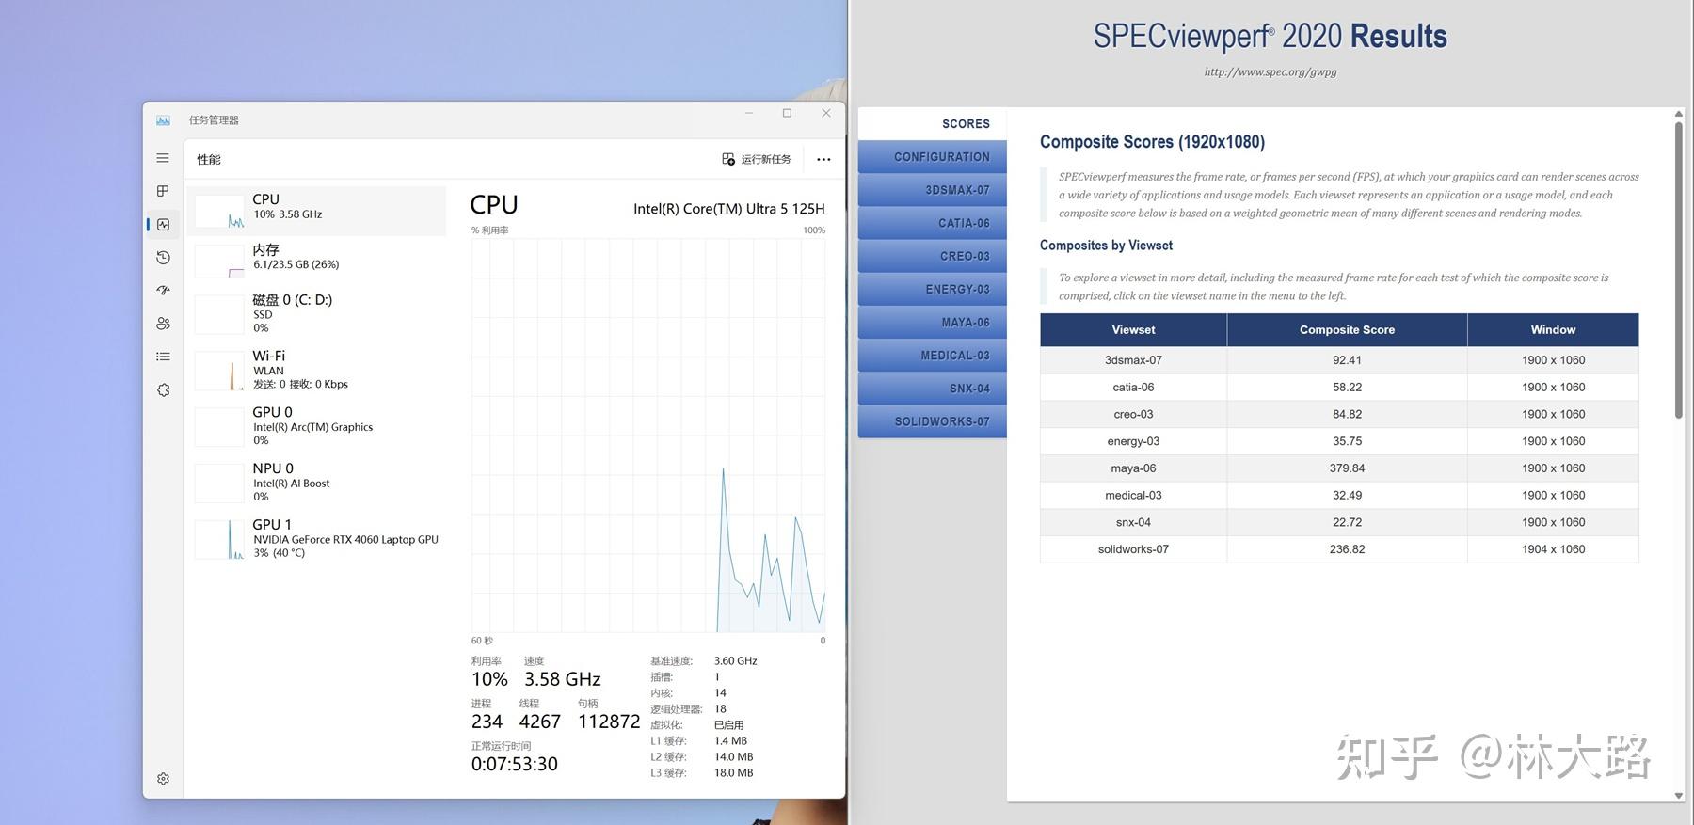Viewport: 1694px width, 825px height.
Task: Open the Users icon in sidebar
Action: 163,324
